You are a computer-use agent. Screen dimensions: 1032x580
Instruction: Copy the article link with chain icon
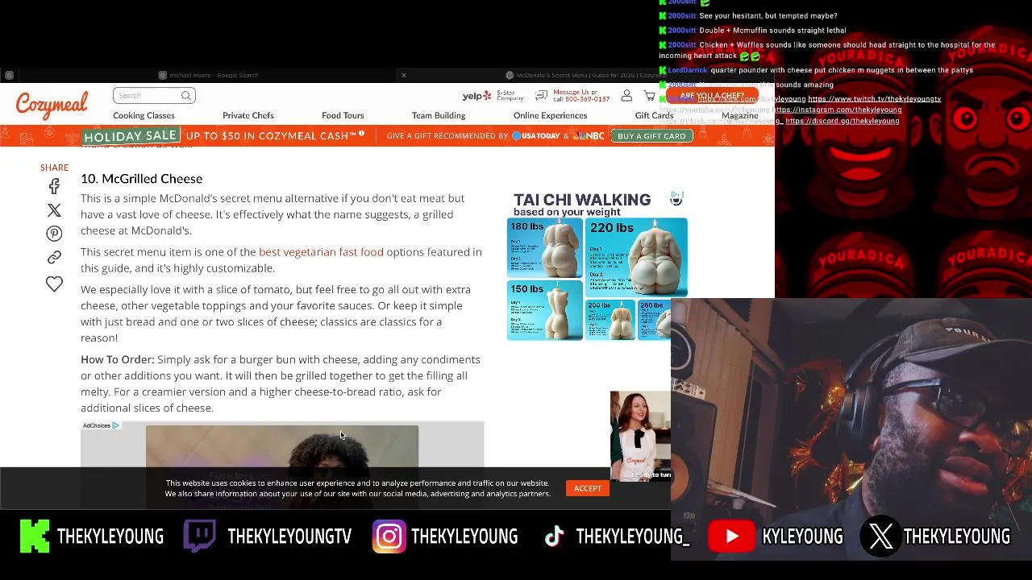click(x=54, y=258)
